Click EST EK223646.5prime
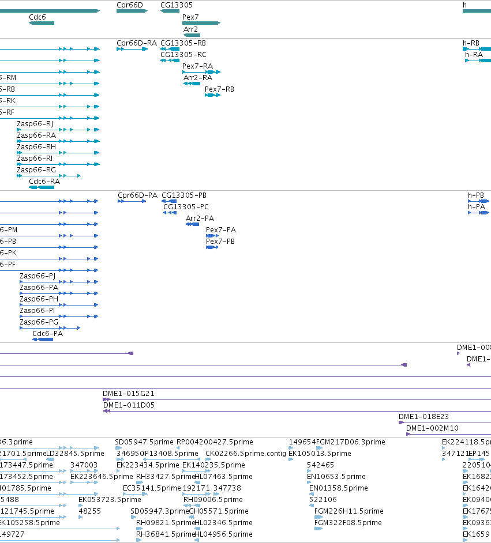The width and height of the screenshot is (491, 543). tap(102, 477)
